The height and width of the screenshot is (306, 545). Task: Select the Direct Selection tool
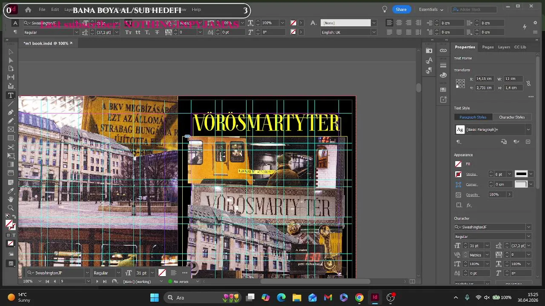click(11, 60)
